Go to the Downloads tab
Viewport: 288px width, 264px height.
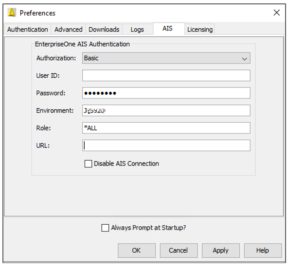pyautogui.click(x=104, y=29)
